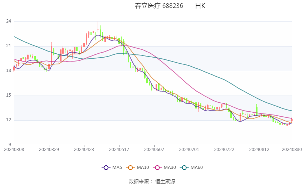Toggle the MA60 legend marker
This screenshot has height=185, width=304.
(x=184, y=167)
